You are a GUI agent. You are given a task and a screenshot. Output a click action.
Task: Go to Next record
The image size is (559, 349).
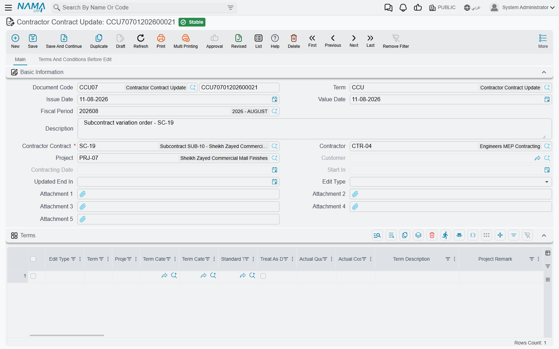click(x=354, y=41)
